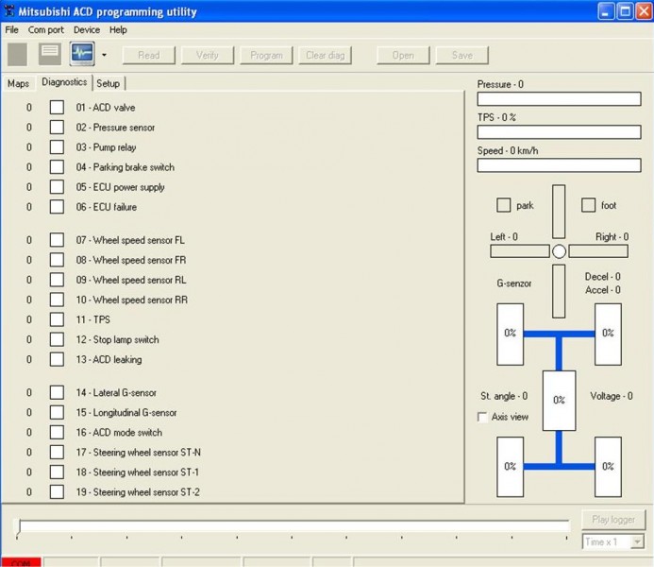Open the Device menu

[x=87, y=30]
